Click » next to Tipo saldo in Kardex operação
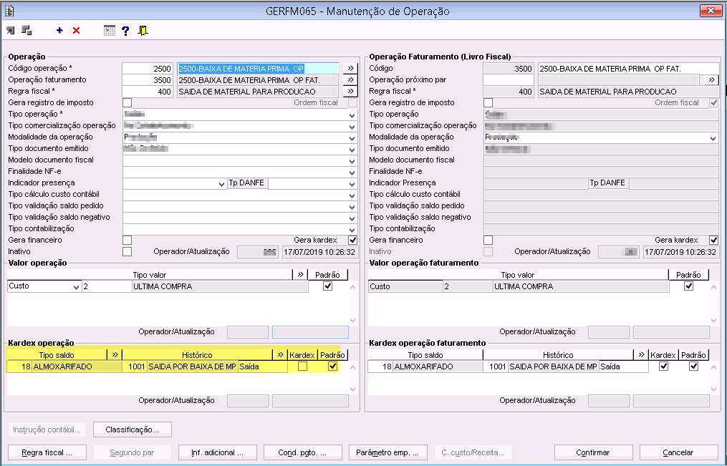 (x=115, y=355)
